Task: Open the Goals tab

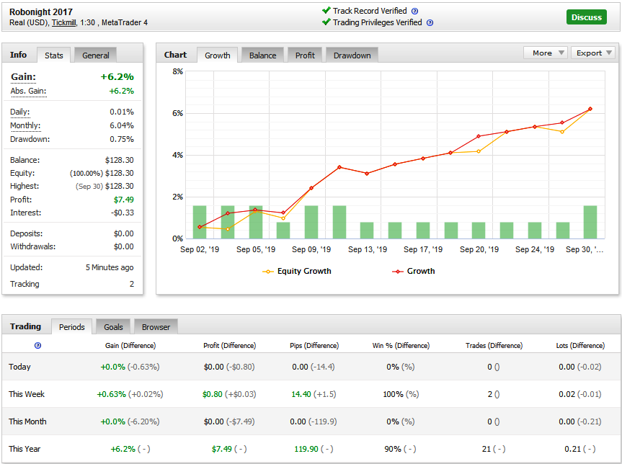Action: [113, 327]
